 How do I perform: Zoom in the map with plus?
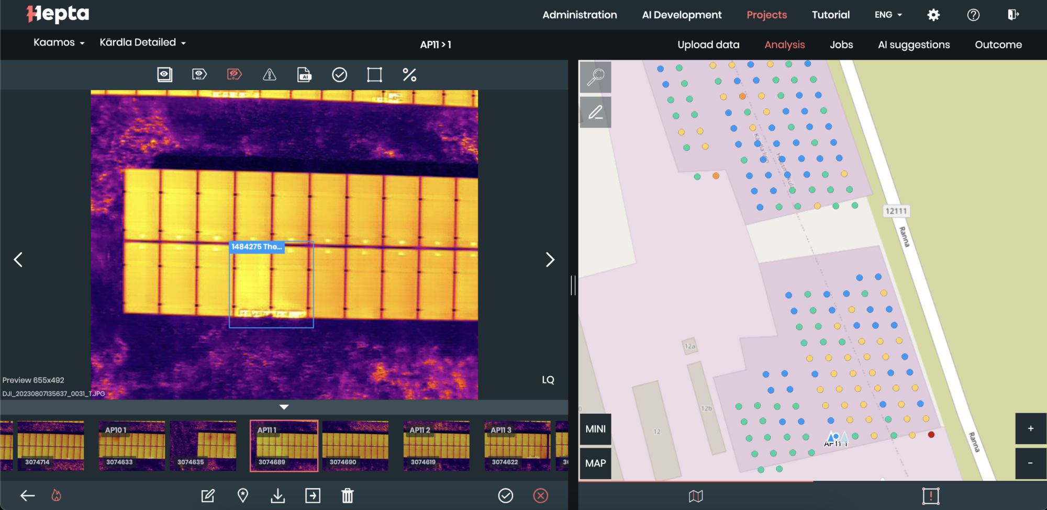click(x=1031, y=428)
